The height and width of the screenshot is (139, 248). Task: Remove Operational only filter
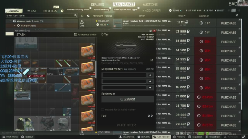pos(110,8)
